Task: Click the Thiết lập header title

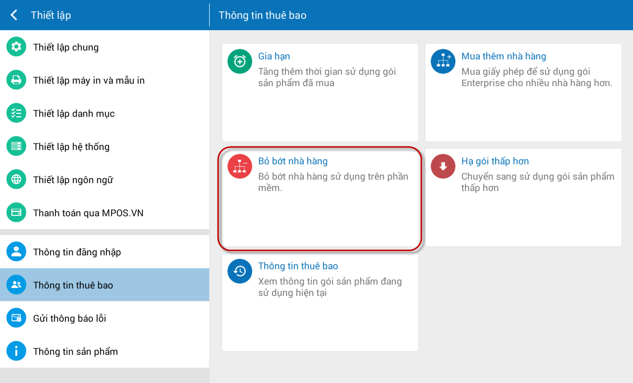Action: 51,15
